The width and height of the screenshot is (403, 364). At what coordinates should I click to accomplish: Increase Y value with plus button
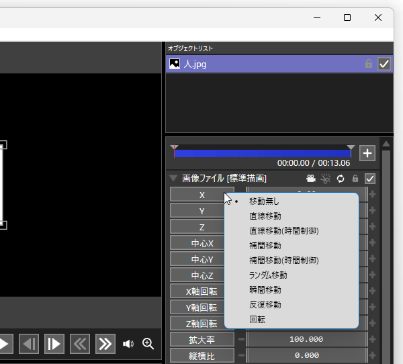tap(372, 211)
